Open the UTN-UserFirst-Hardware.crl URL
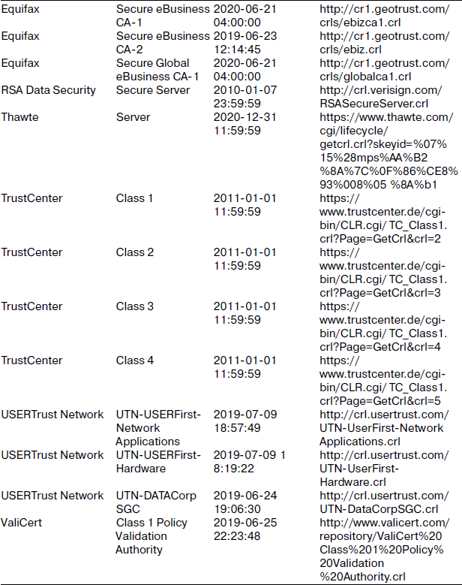Viewport: 462px width, 585px height. [384, 468]
